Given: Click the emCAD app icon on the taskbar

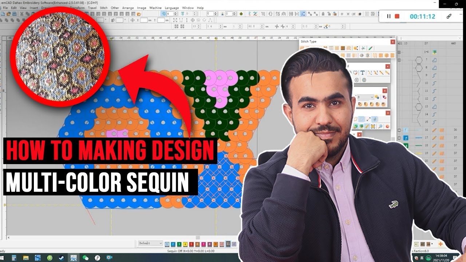Looking at the screenshot, I should 74,258.
